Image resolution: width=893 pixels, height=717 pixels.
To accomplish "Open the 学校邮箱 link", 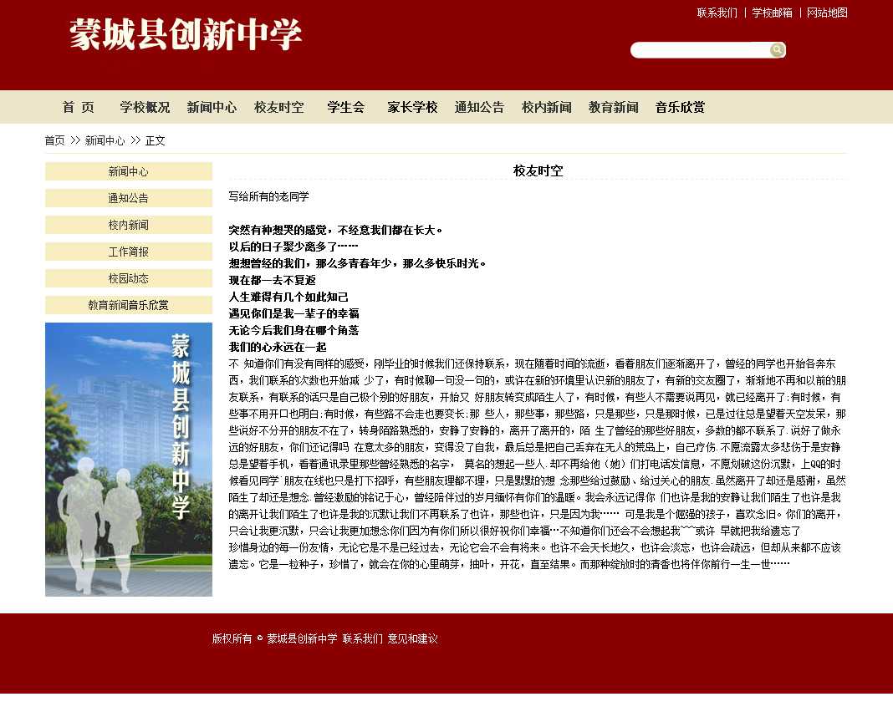I will tap(772, 13).
